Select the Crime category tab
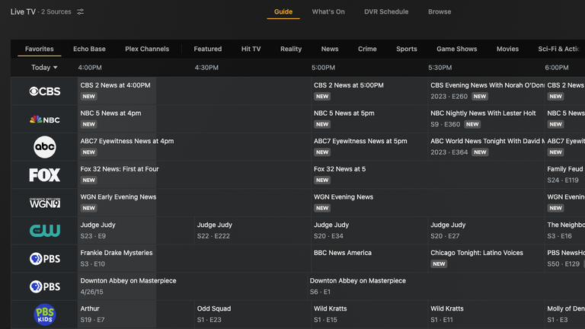 point(367,49)
